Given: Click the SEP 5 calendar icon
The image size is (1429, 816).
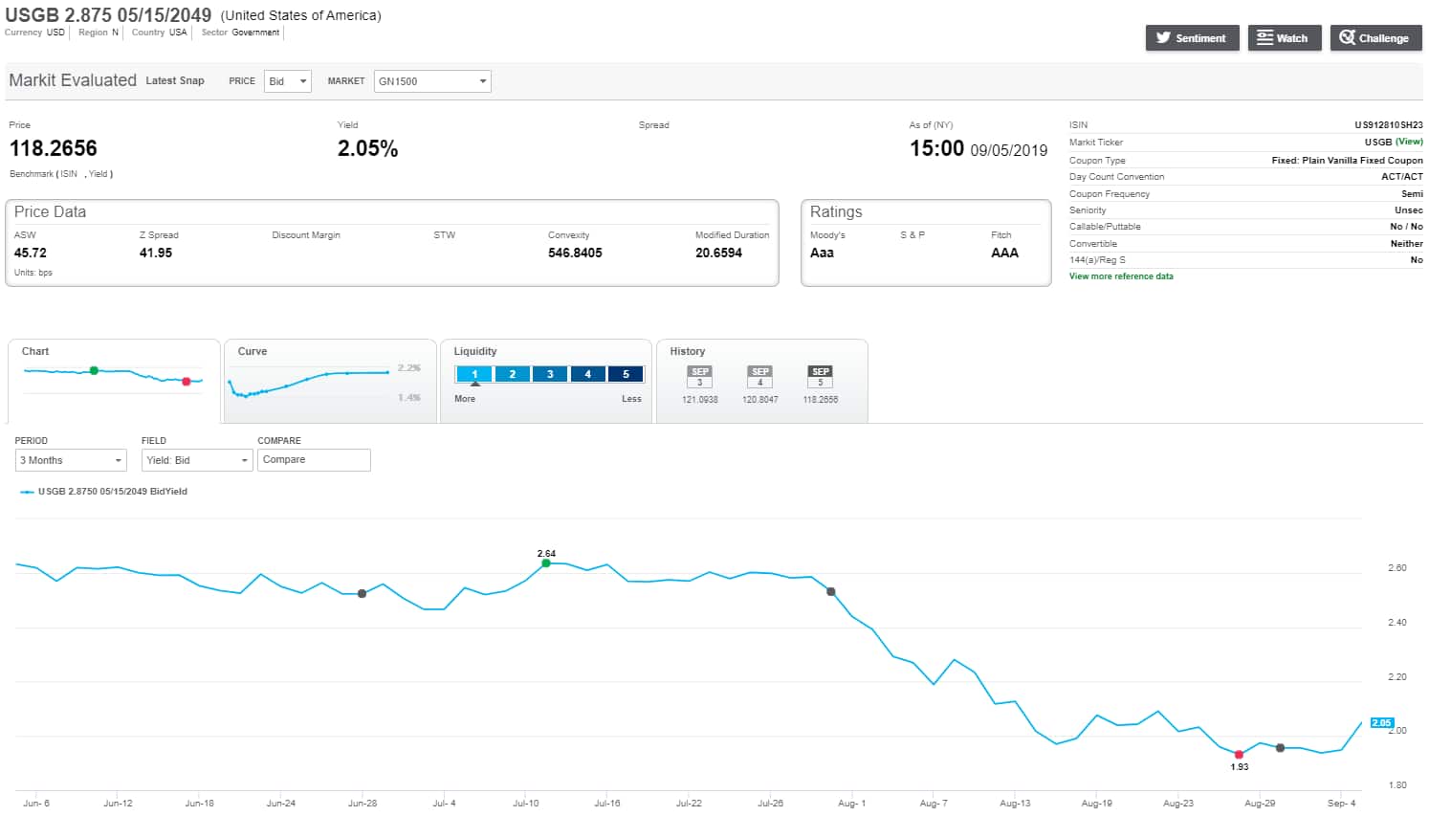Looking at the screenshot, I should coord(821,377).
